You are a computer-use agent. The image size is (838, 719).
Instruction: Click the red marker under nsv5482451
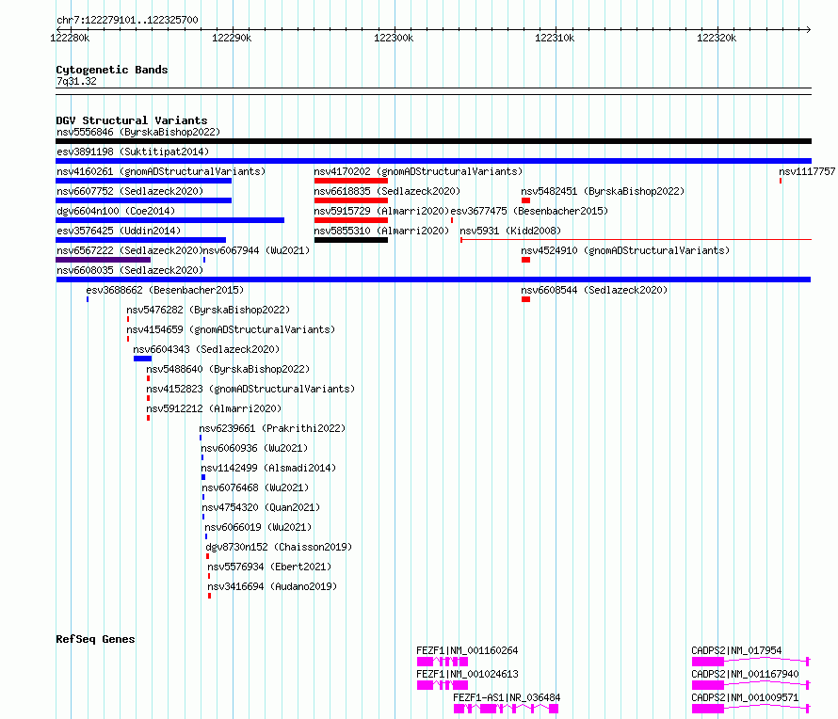526,200
